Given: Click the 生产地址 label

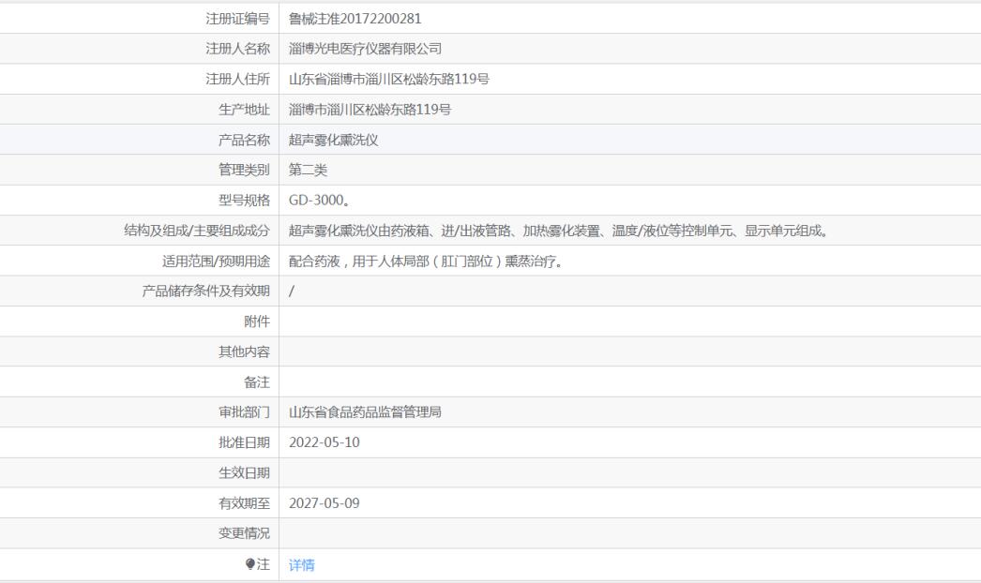Looking at the screenshot, I should click(244, 110).
